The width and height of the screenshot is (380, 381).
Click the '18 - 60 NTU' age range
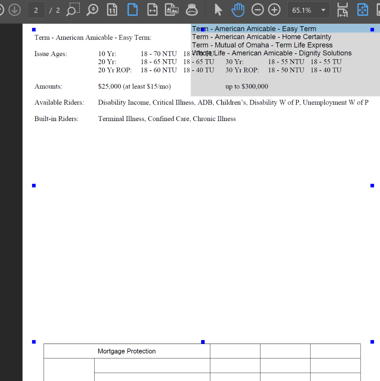pos(159,70)
